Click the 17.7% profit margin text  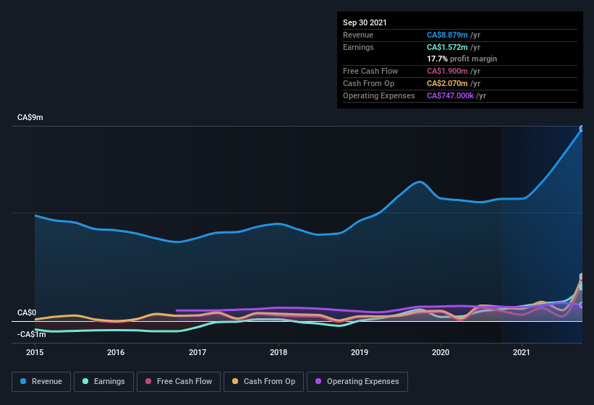[462, 59]
